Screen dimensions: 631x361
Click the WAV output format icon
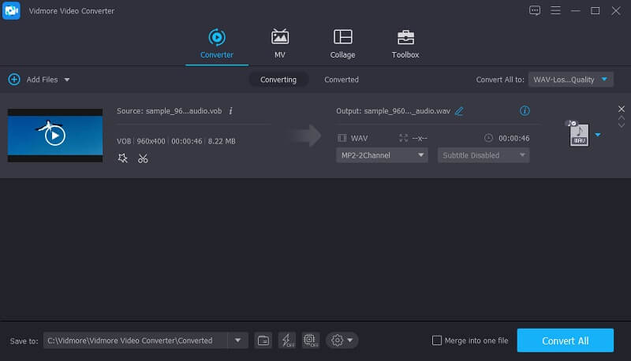(579, 135)
